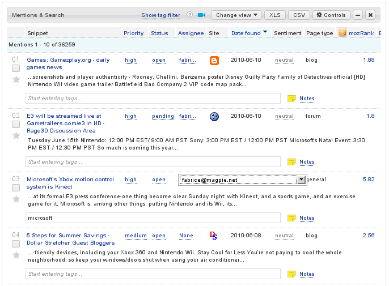Star the 5 Steps for Summer Savings mention
Screen dimensions: 389x286
tap(16, 255)
